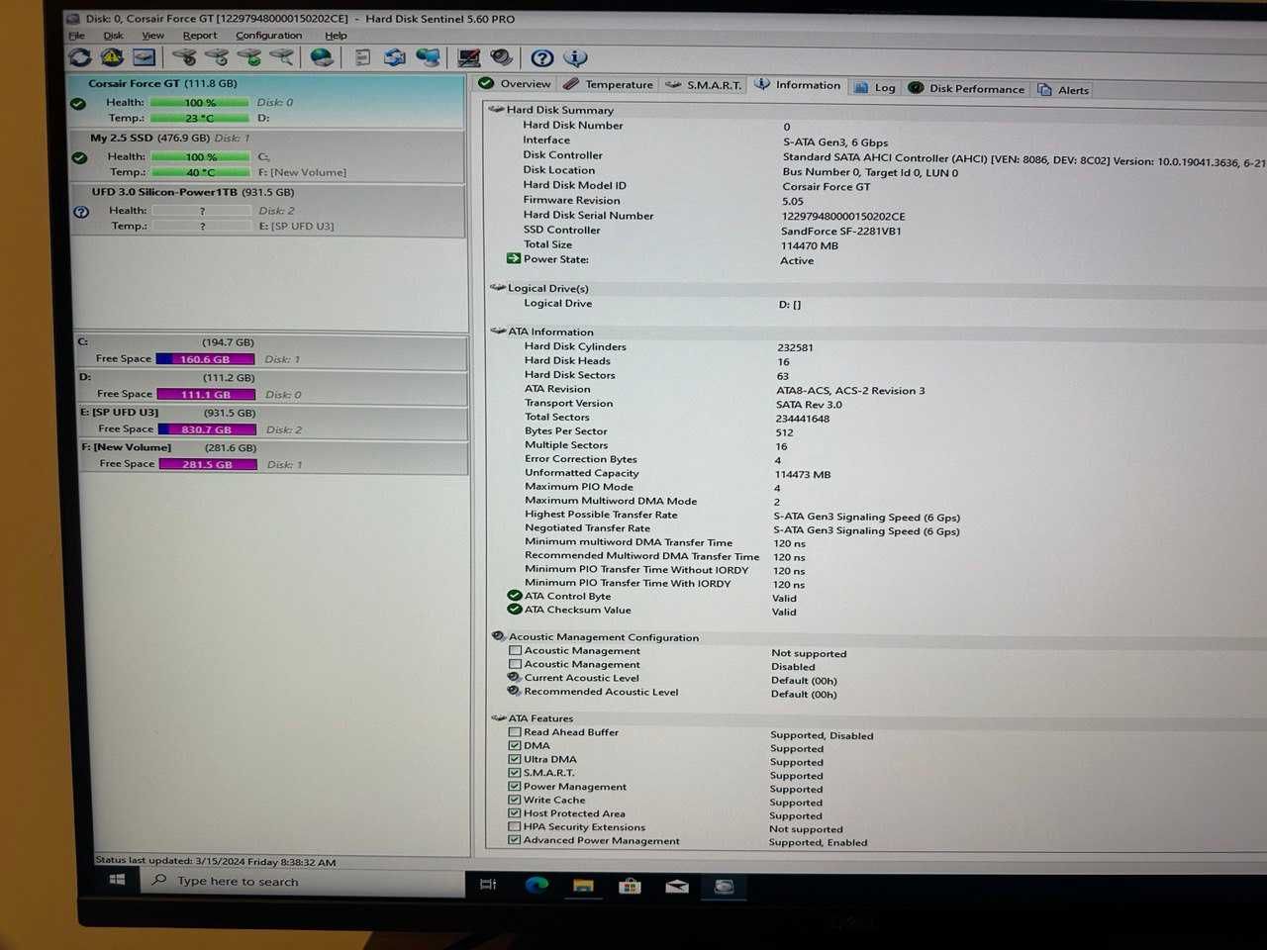Toggle the Write Cache checkbox
The image size is (1267, 950).
tap(515, 800)
